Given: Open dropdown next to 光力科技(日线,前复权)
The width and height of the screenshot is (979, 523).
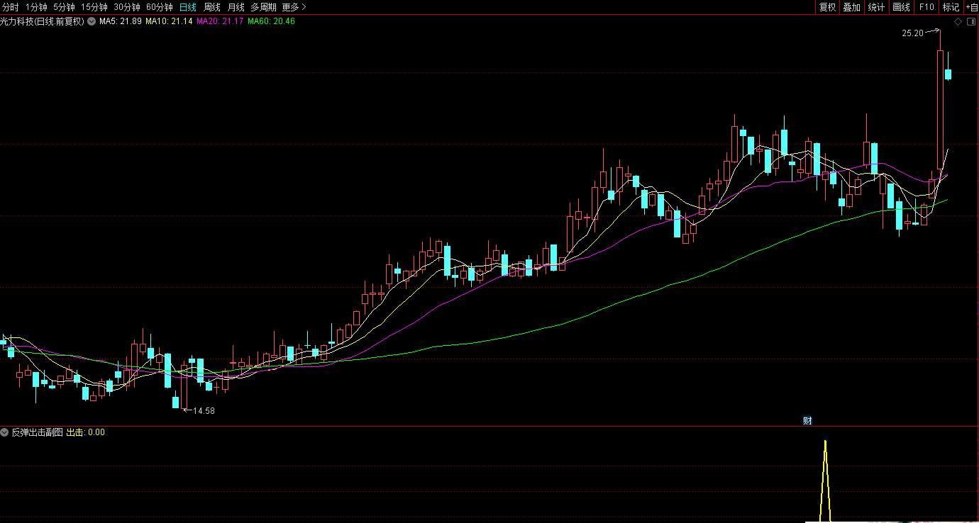Looking at the screenshot, I should (x=92, y=21).
